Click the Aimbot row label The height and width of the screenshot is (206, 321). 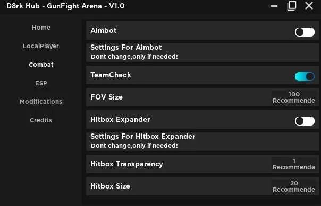coord(104,30)
